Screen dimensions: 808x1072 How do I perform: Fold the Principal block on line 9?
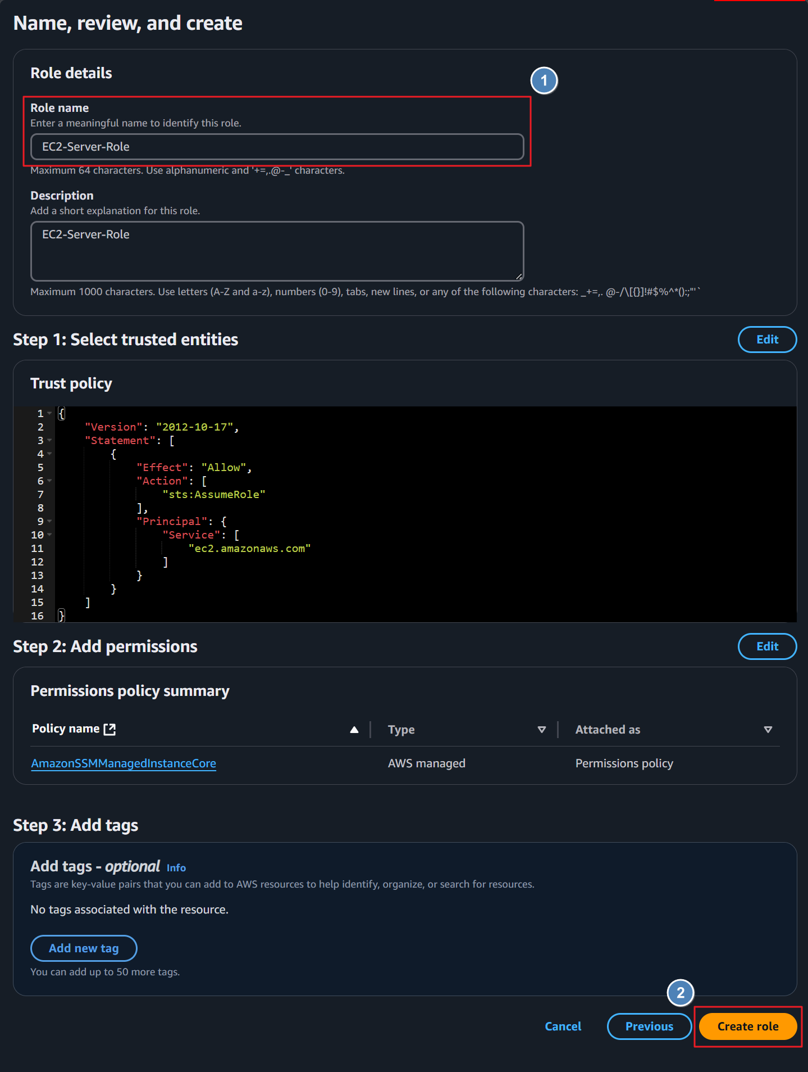49,521
